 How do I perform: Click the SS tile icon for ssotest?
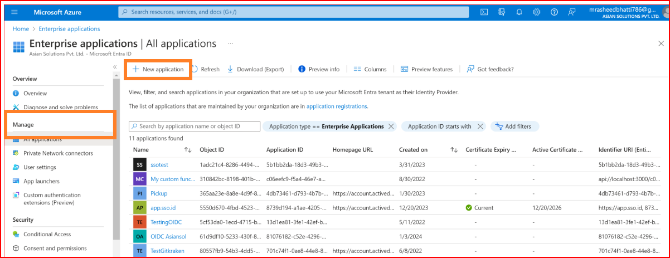coord(139,165)
